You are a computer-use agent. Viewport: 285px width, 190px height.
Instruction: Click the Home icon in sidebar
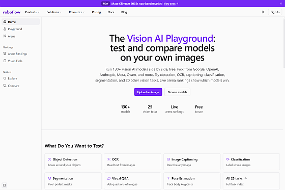point(5,22)
